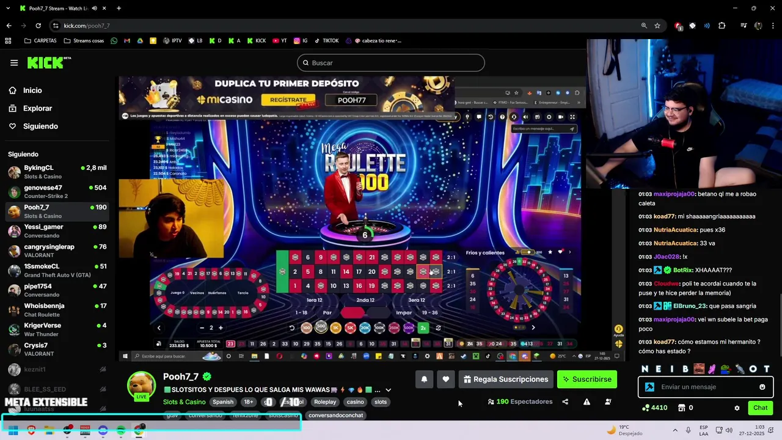Reload the page
This screenshot has width=782, height=440.
[x=38, y=26]
